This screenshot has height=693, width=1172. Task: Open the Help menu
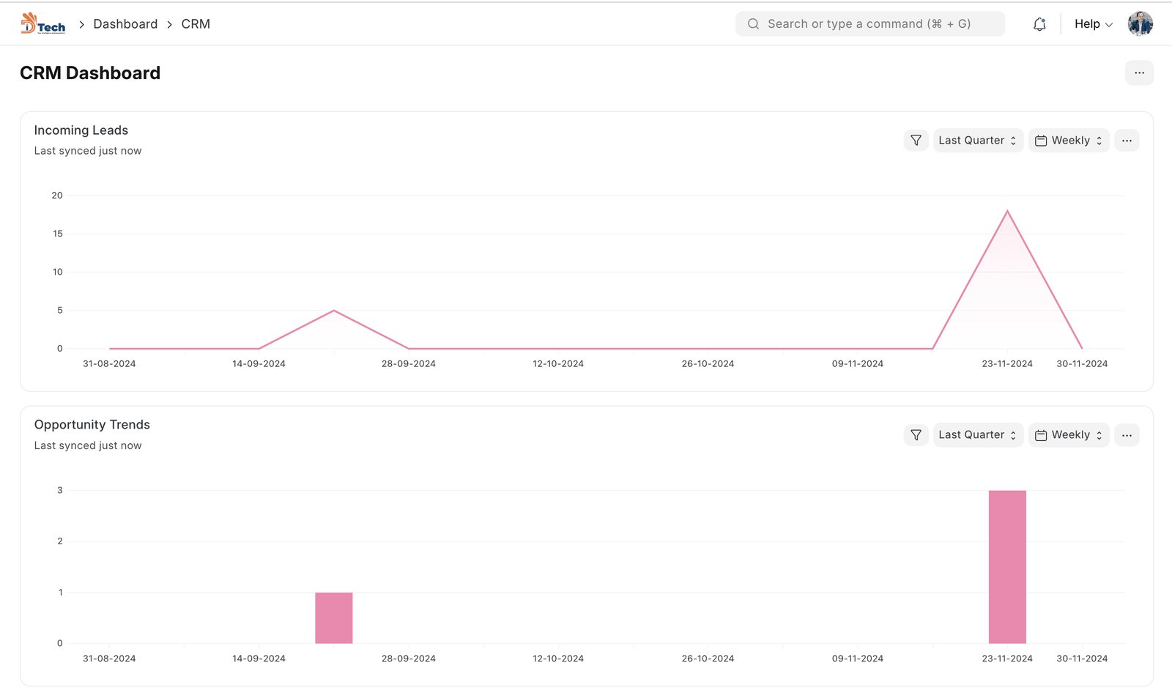click(1093, 24)
